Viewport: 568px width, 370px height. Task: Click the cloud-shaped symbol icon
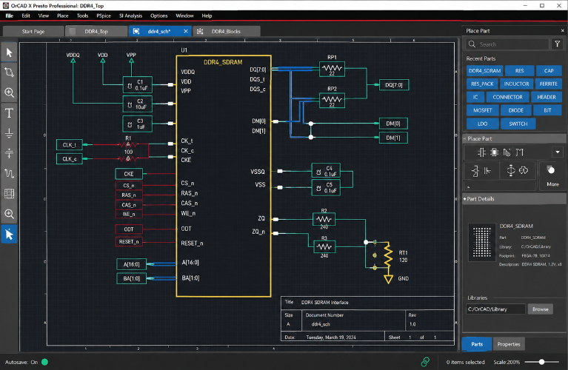[524, 170]
